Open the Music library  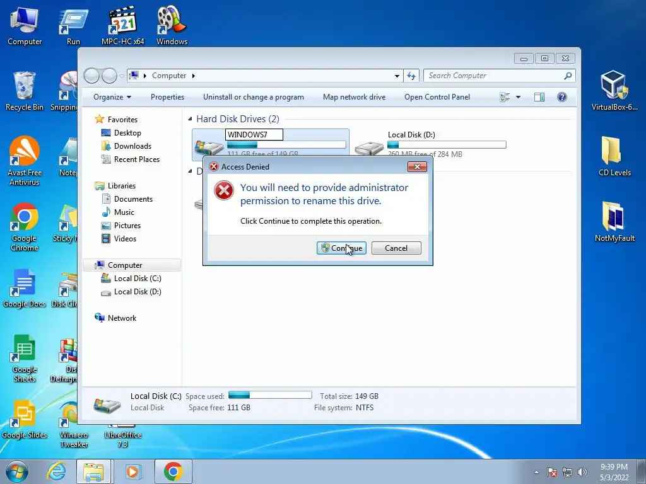click(124, 212)
